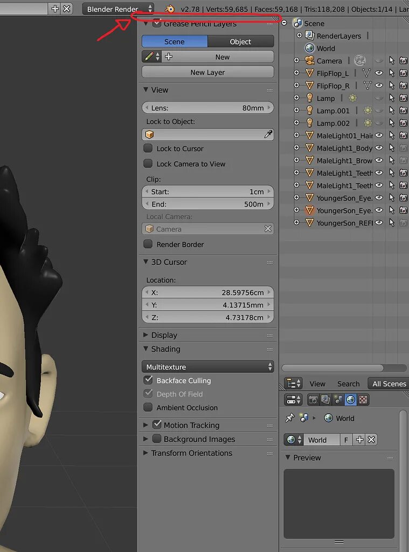Disable the Backface Culling checkbox

[148, 380]
